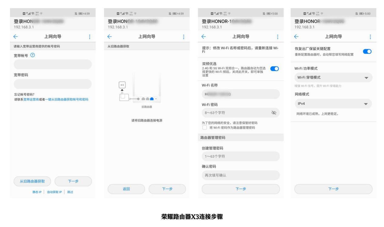
Task: Select the 宽带帐号 input field
Action: (x=53, y=64)
